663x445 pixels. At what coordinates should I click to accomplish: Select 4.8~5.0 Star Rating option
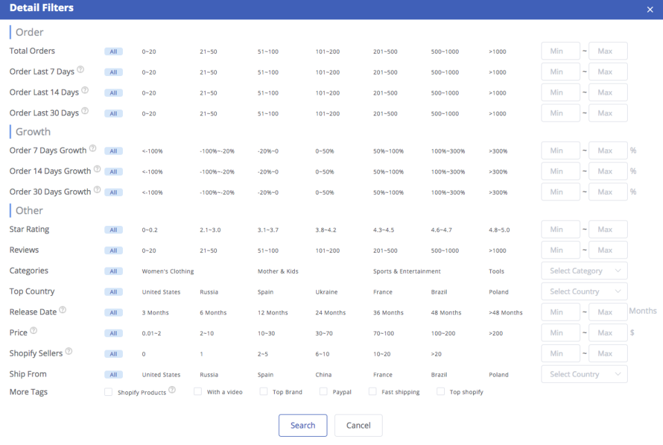click(x=500, y=230)
